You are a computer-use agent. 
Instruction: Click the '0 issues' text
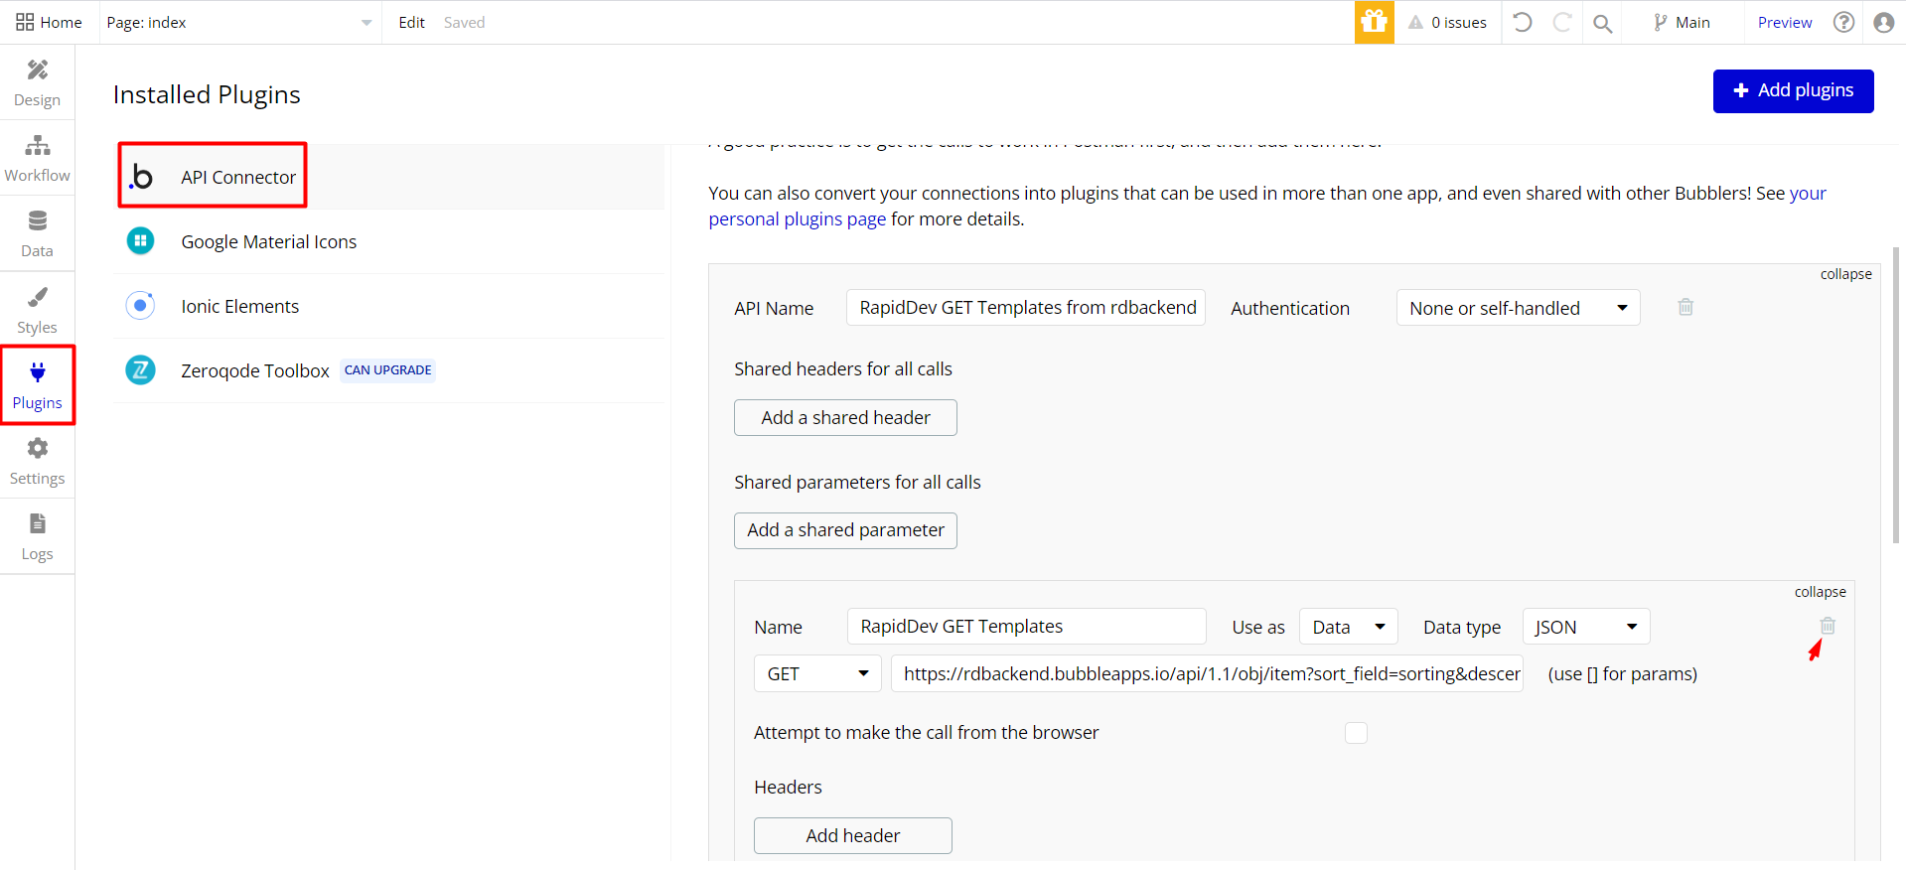(x=1459, y=22)
